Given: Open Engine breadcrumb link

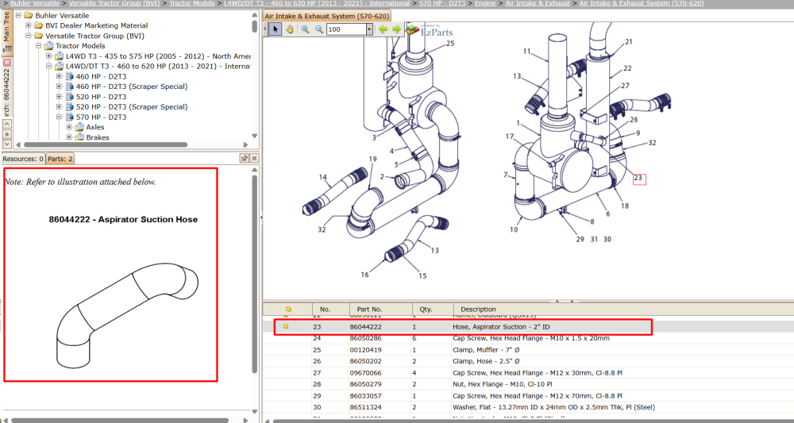Looking at the screenshot, I should point(485,3).
